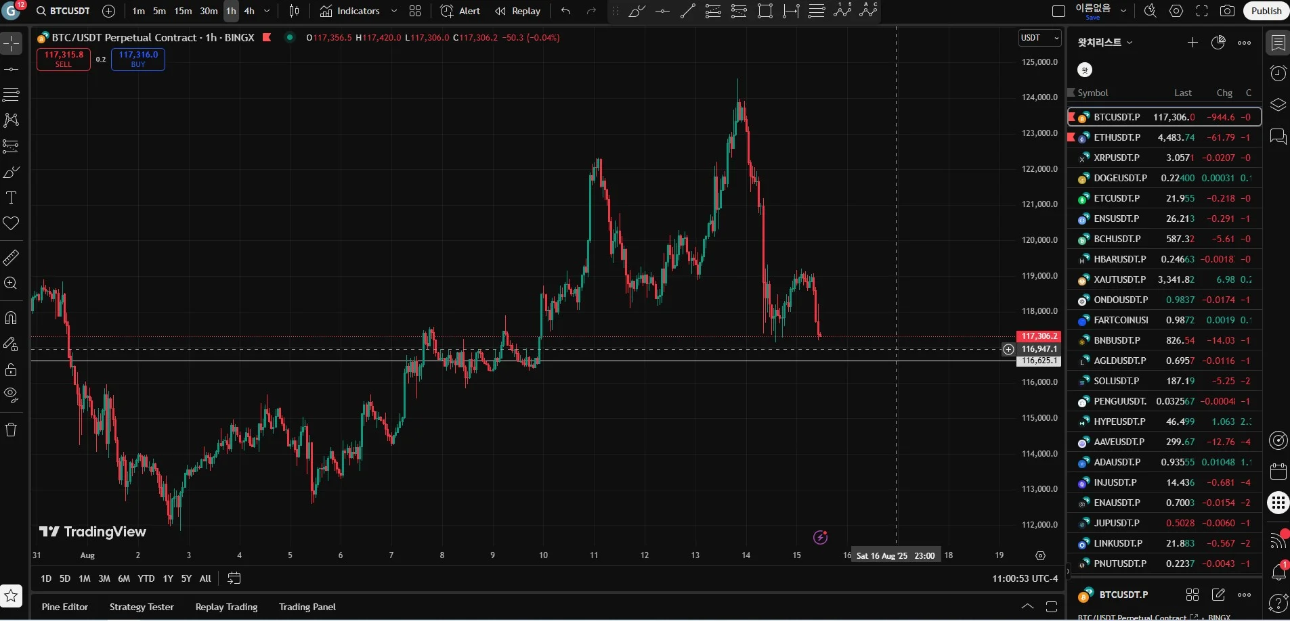Toggle lock all drawing tools
Screen dimensions: 1290x621
(12, 370)
